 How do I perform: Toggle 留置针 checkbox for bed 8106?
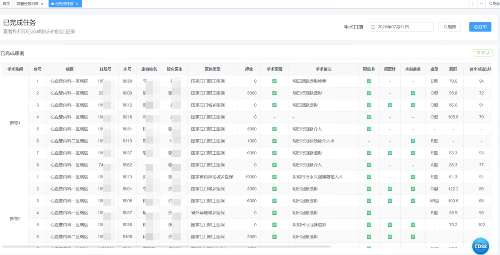390,237
